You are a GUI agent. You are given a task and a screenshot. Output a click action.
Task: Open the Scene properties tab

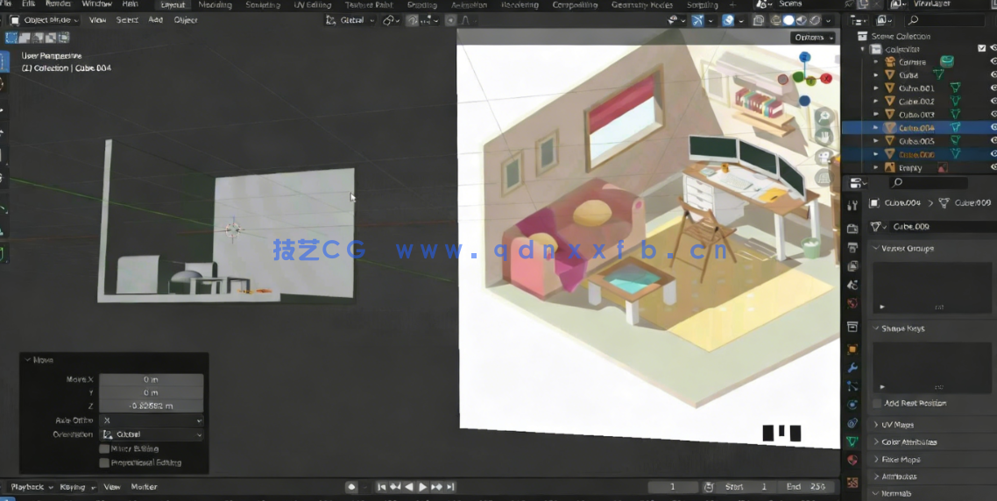(x=852, y=285)
